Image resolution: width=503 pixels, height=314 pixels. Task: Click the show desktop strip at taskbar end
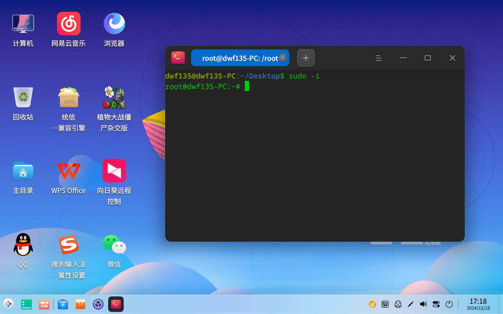501,304
